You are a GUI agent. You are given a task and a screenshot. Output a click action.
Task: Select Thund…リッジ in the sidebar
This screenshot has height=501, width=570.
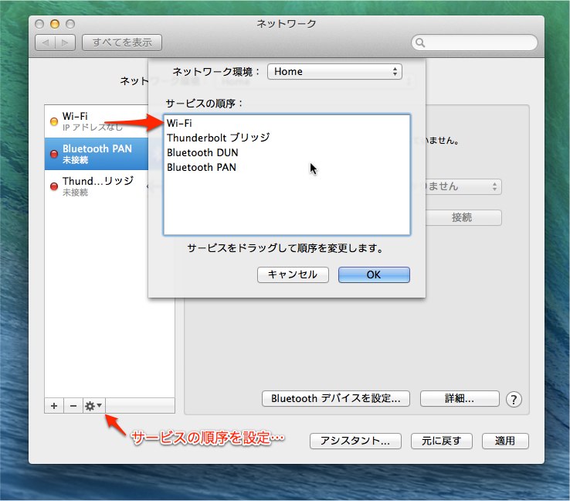[97, 186]
